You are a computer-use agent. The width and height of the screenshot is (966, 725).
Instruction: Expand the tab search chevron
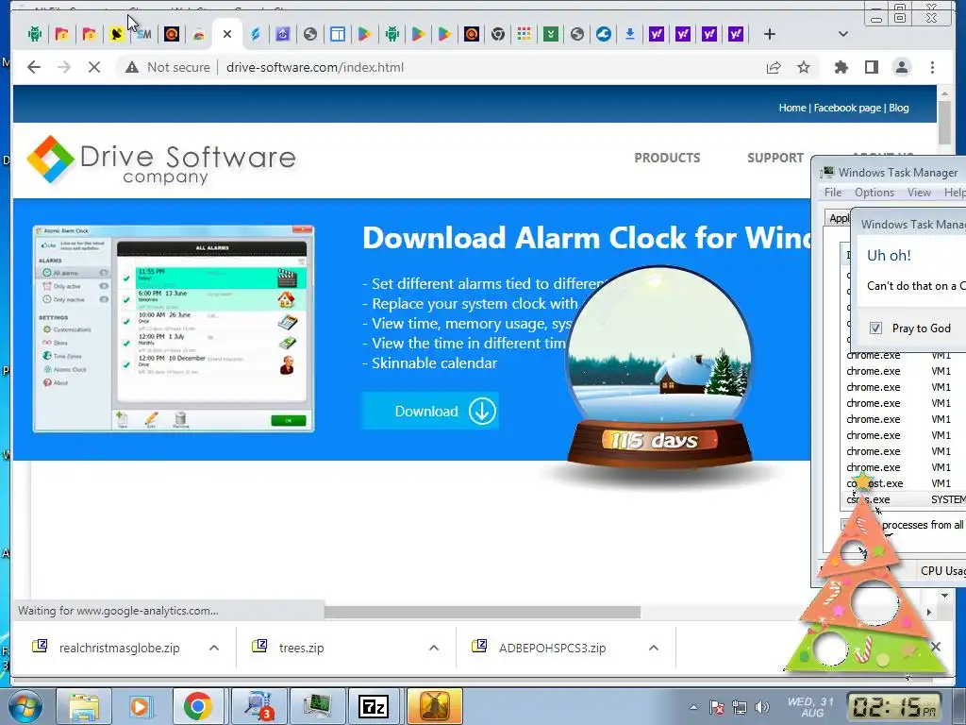point(843,34)
